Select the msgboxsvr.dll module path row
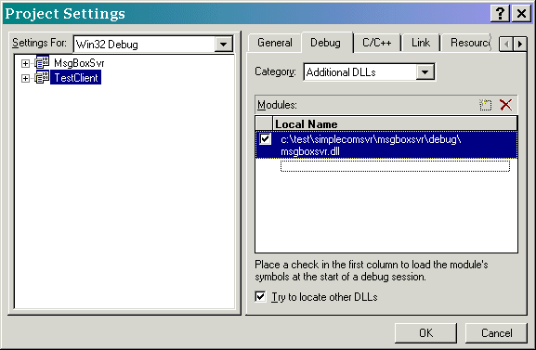The image size is (536, 350). [x=386, y=145]
